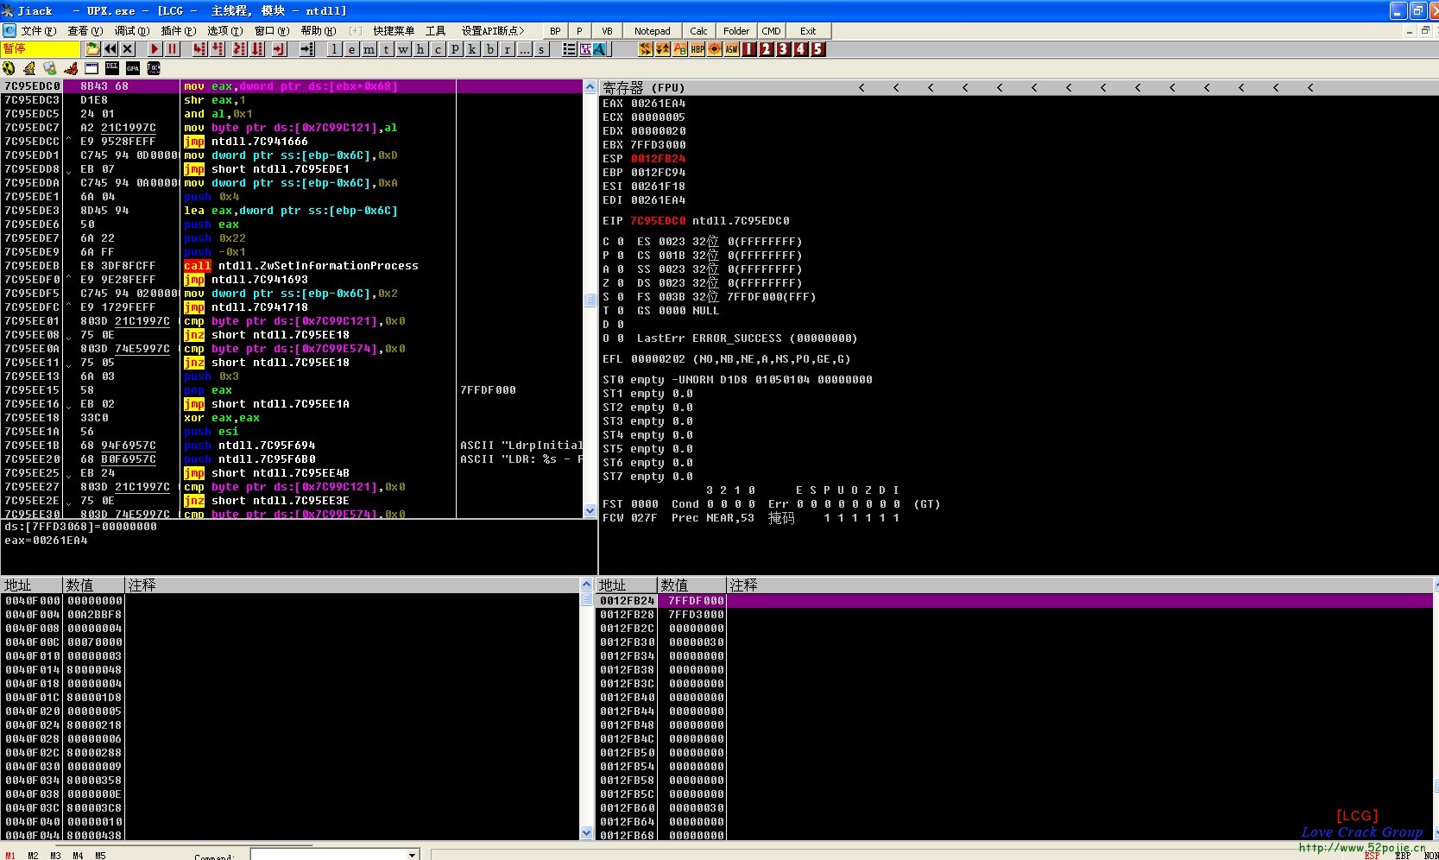Viewport: 1439px width, 860px height.
Task: Click the Trace over toolbar icon
Action: (x=257, y=49)
